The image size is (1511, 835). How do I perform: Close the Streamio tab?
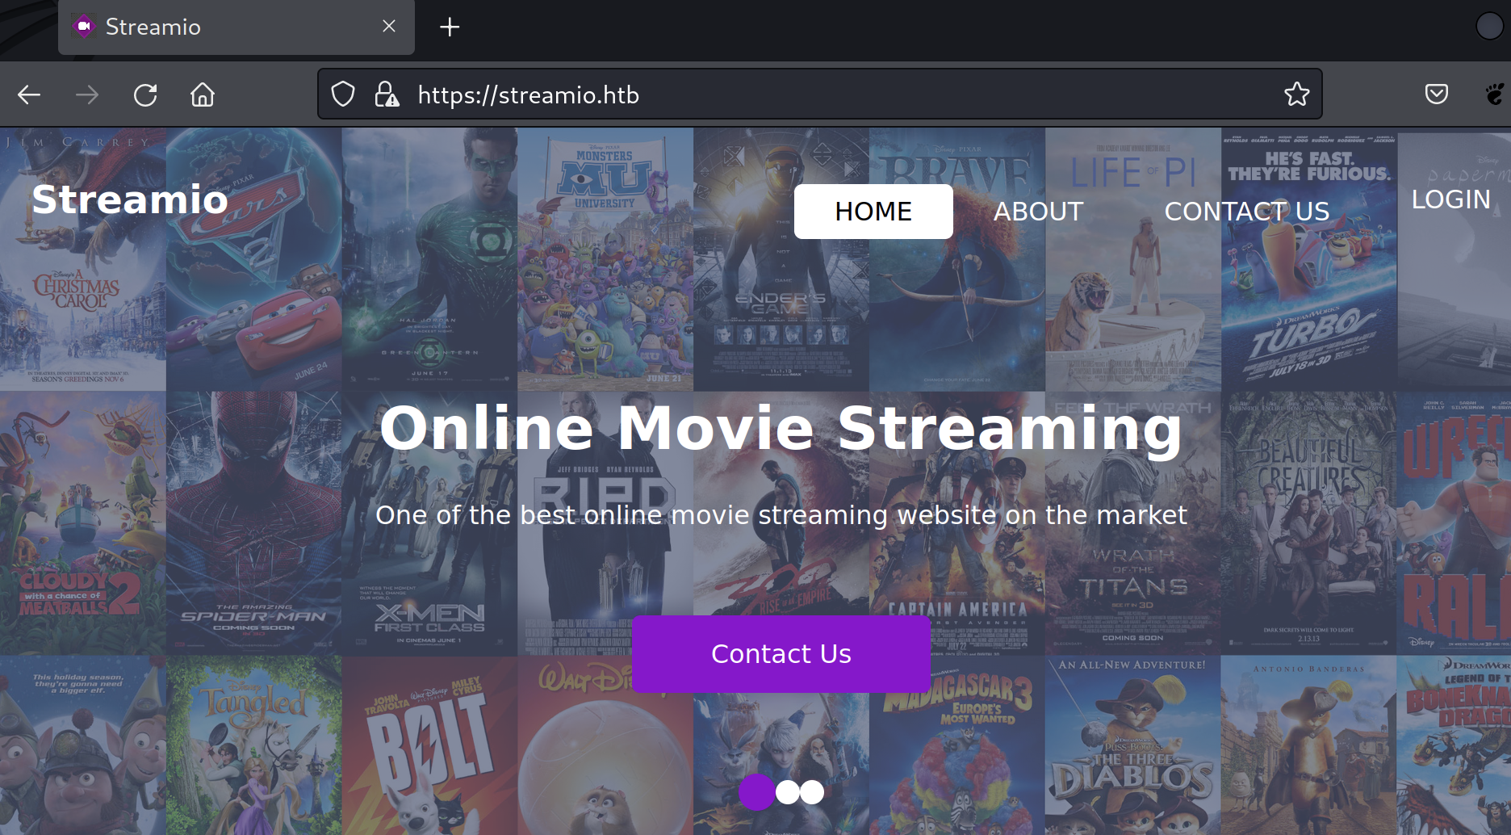pyautogui.click(x=389, y=27)
